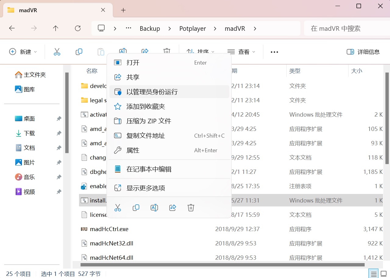
Task: Go back with the back arrow
Action: click(x=12, y=28)
